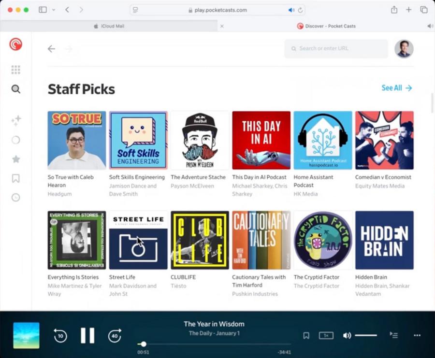Skip forward 40 seconds

[x=115, y=336]
